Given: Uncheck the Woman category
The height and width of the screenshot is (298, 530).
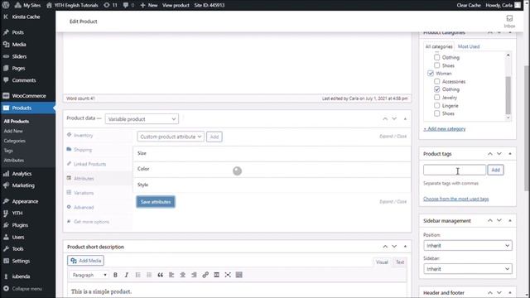Looking at the screenshot, I should (431, 74).
